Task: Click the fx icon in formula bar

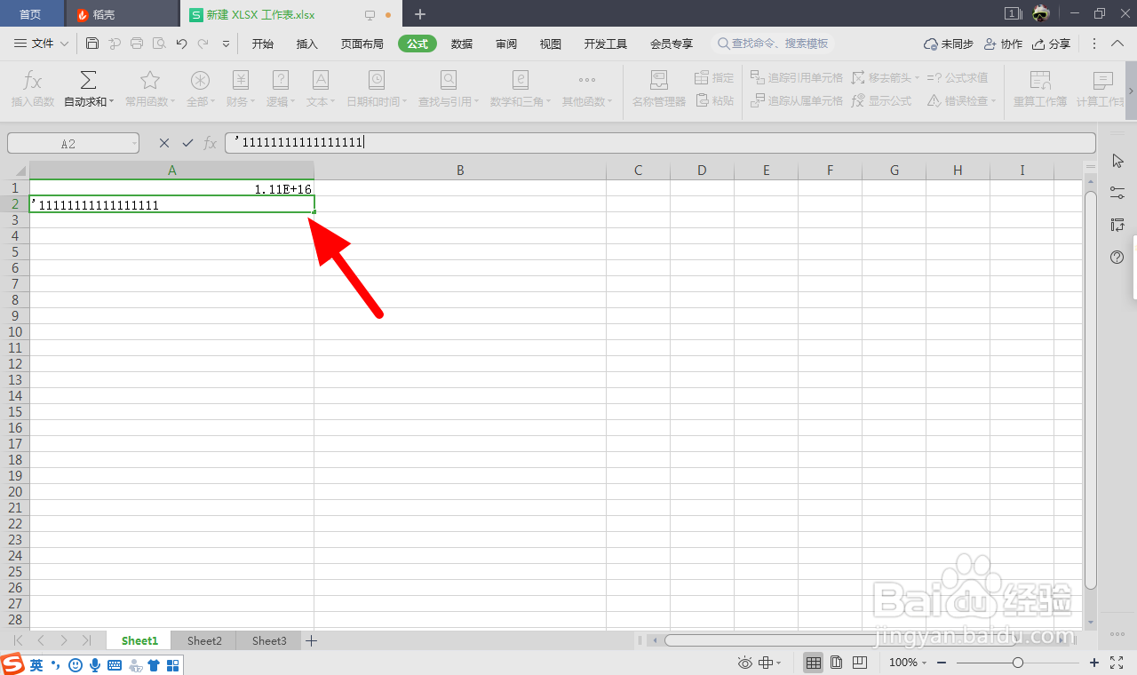Action: 211,143
